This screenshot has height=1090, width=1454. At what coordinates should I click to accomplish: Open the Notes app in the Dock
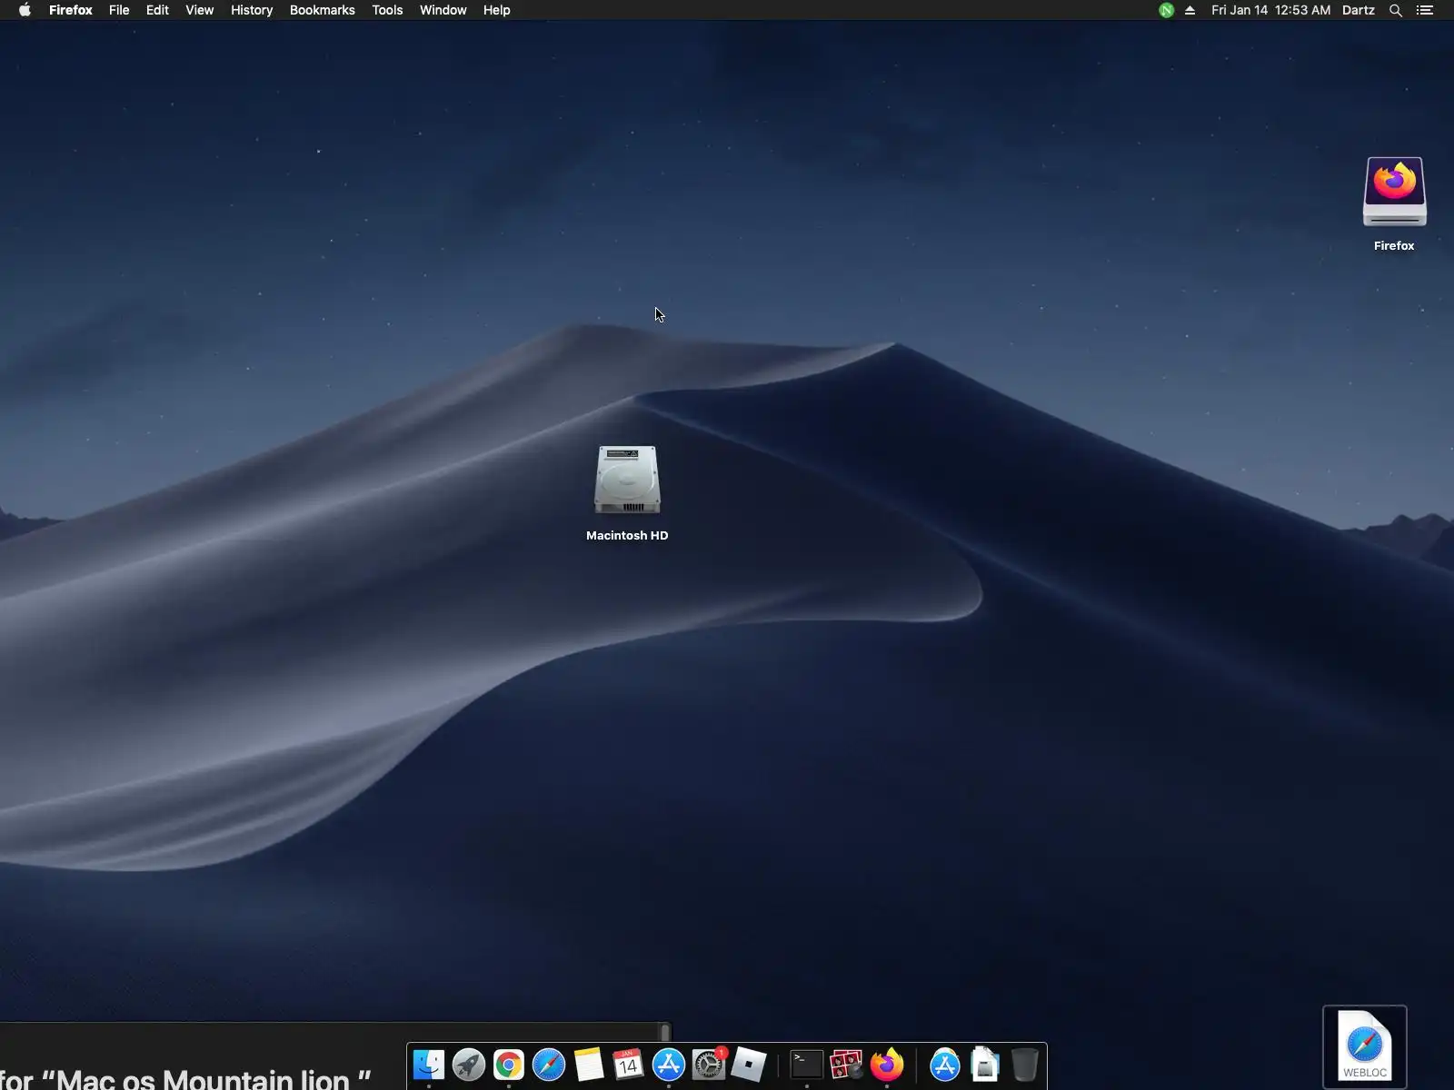coord(589,1065)
